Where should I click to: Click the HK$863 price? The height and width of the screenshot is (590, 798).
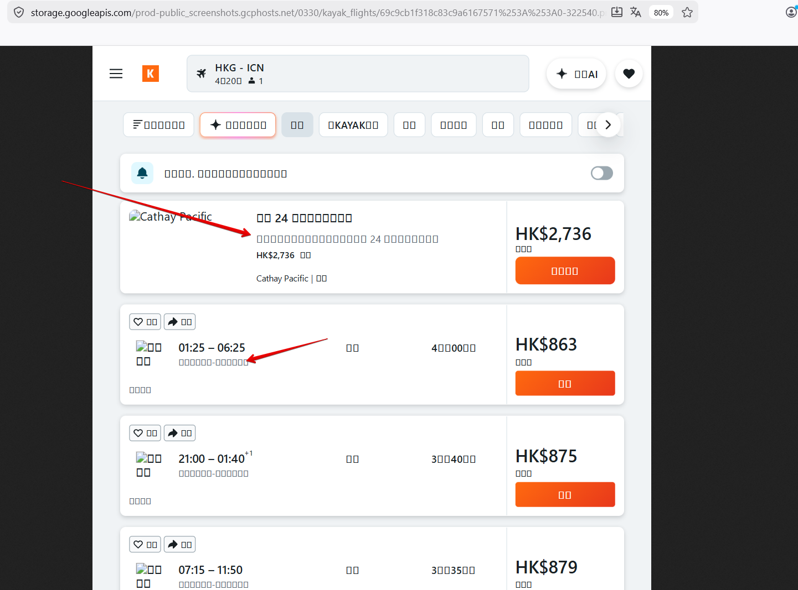[x=546, y=344]
